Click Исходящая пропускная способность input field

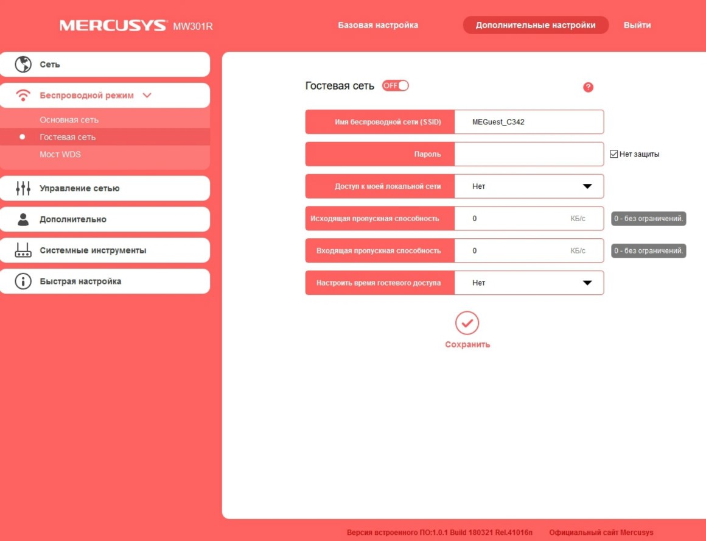(517, 219)
